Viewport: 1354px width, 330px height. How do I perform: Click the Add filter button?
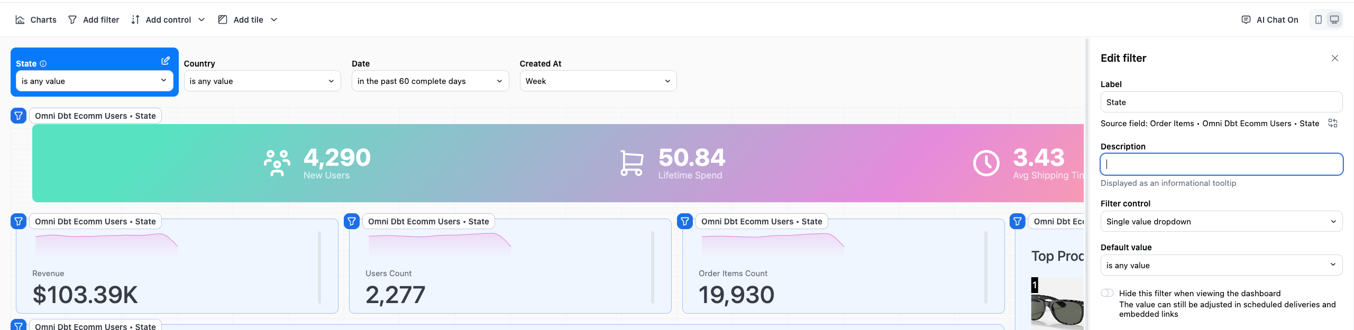pos(94,20)
